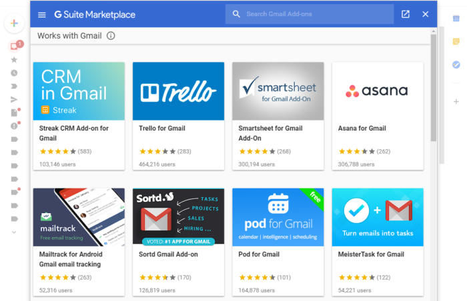Focus the Search Gmail Add-ons field
Viewport: 467px width, 301px height.
310,14
